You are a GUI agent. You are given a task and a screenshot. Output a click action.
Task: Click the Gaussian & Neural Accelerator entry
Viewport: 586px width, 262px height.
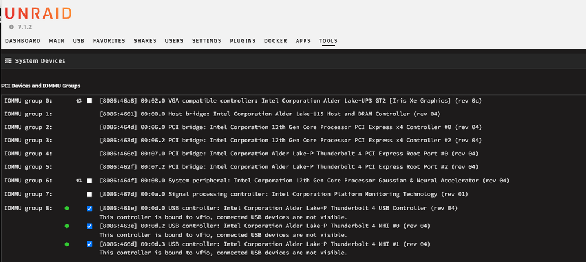coord(305,181)
